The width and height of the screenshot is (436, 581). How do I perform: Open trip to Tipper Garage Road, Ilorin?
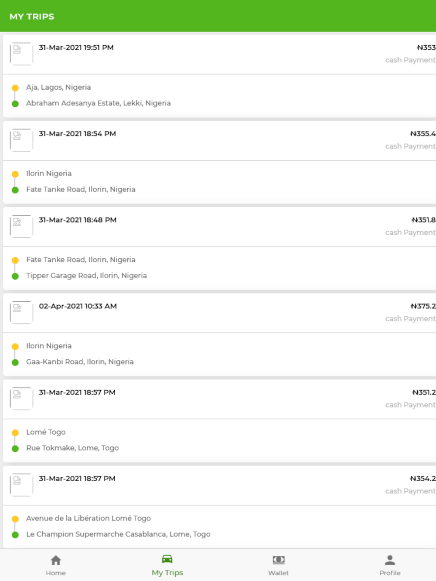[86, 276]
